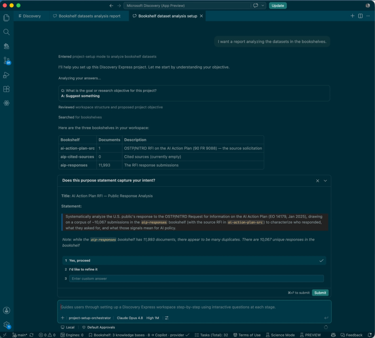Open Tasks (Total): 32 in status bar
Screen dimensions: 375x338
(211, 335)
